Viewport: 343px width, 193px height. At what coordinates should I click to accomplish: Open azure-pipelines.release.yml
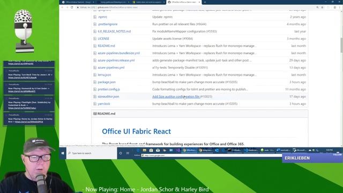tap(116, 60)
